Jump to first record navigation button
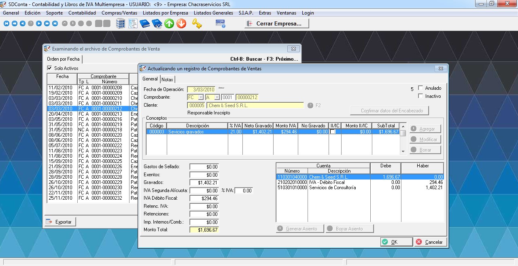This screenshot has height=266, width=518. click(6, 23)
